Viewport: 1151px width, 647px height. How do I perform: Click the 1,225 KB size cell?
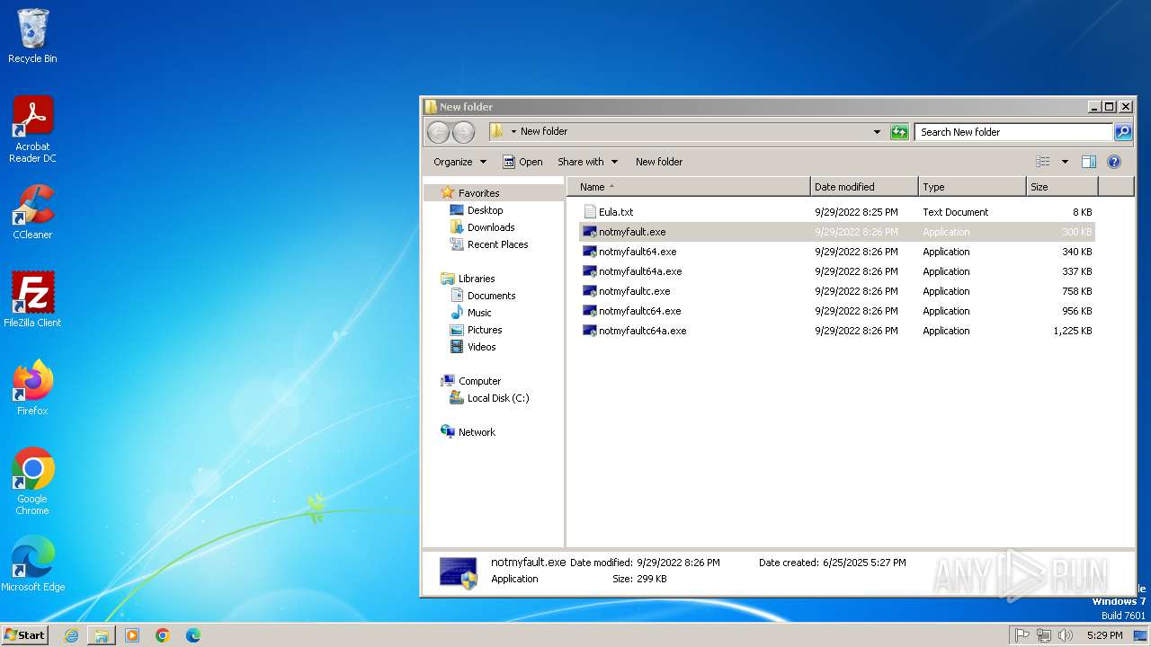point(1073,331)
